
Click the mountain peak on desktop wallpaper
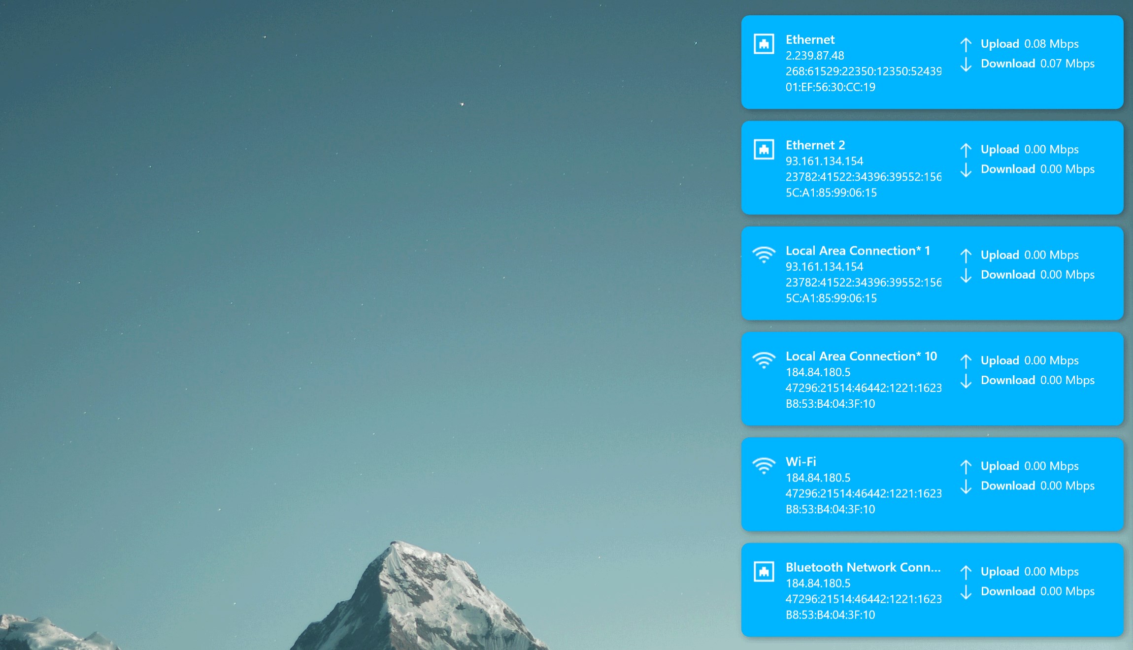[397, 547]
